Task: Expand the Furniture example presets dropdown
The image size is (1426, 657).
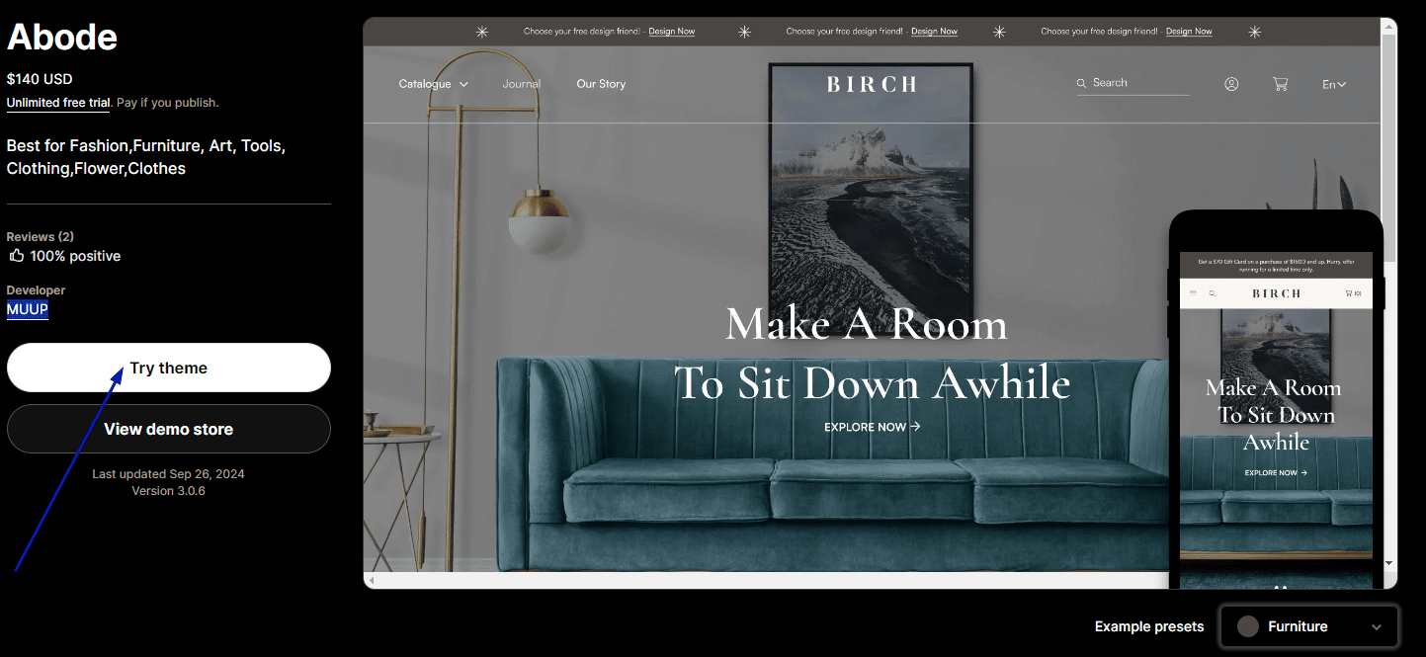Action: pos(1309,626)
